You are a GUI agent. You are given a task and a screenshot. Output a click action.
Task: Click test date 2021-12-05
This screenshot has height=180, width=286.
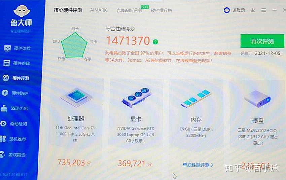[x=267, y=53]
